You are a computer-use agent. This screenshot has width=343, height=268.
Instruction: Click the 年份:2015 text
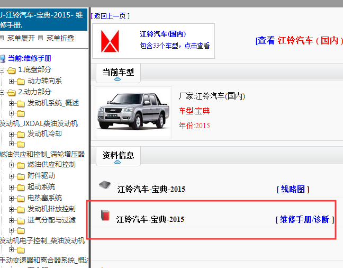click(x=194, y=126)
